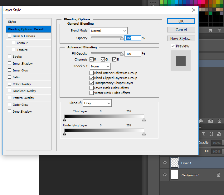Pick the magenta swatch in Swatches panel

(199, 2)
